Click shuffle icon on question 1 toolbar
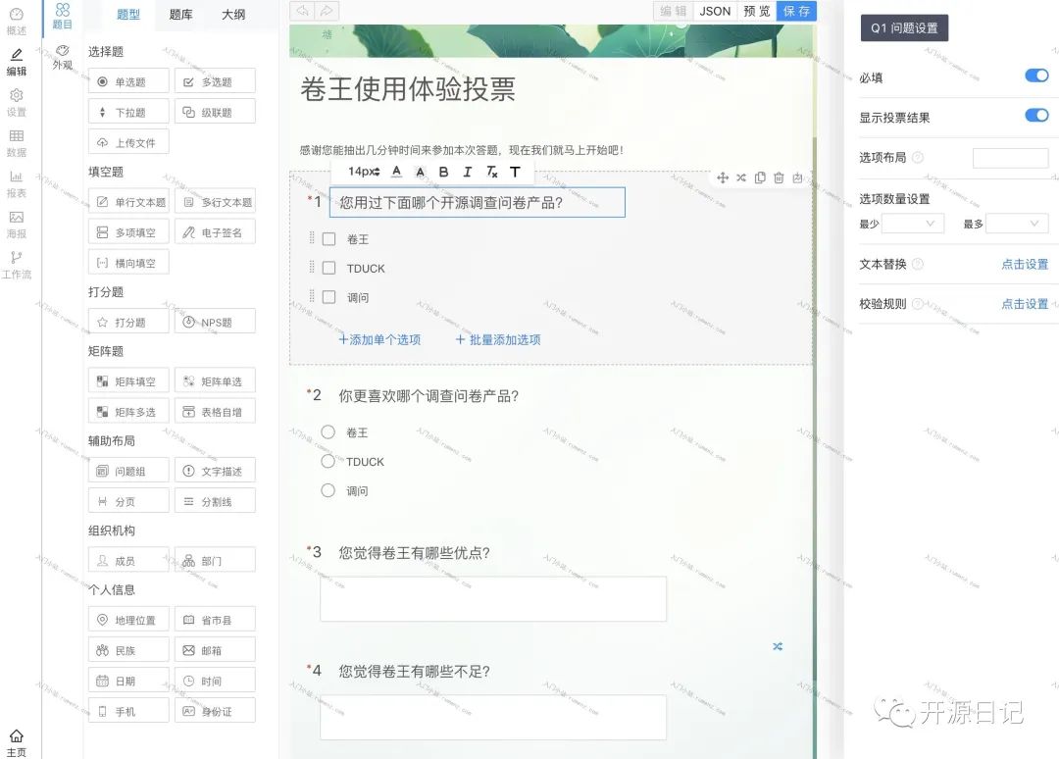 click(741, 177)
